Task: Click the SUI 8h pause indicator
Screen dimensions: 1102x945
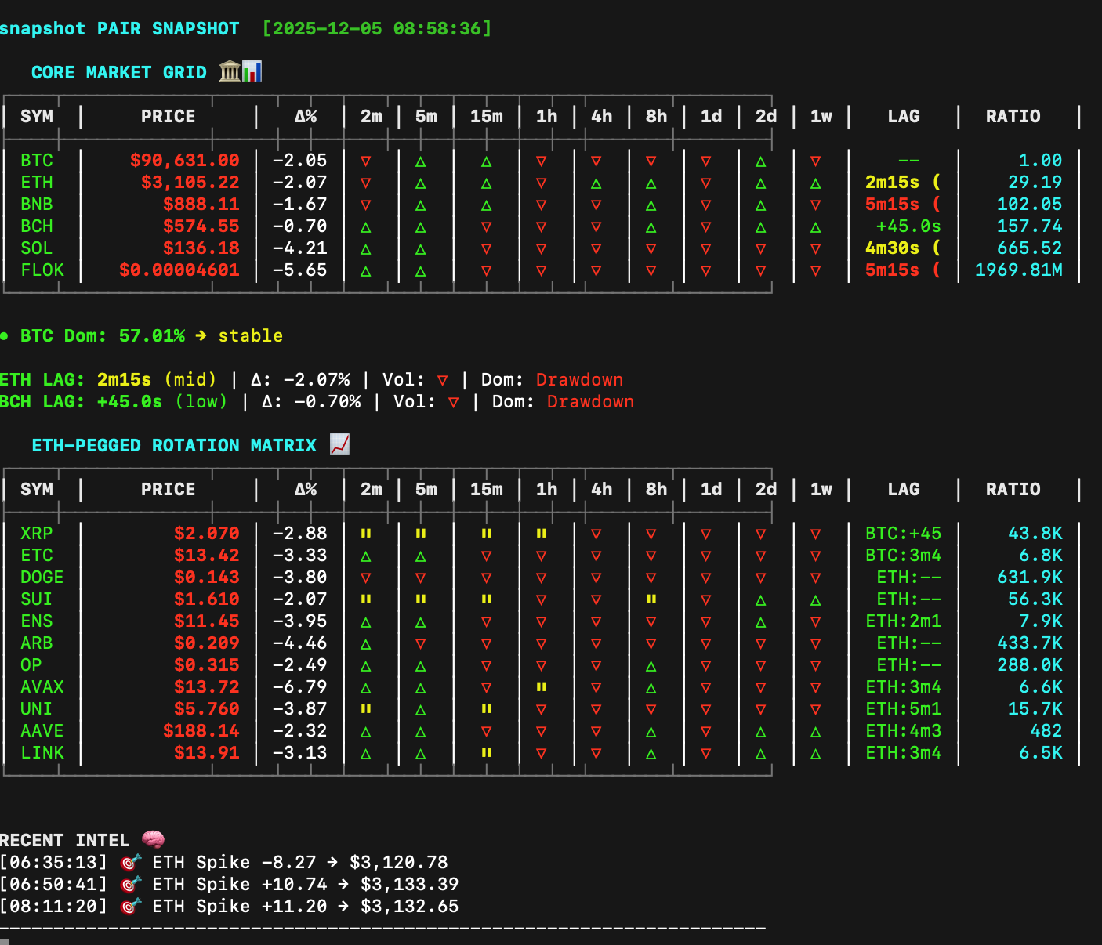Action: (651, 599)
